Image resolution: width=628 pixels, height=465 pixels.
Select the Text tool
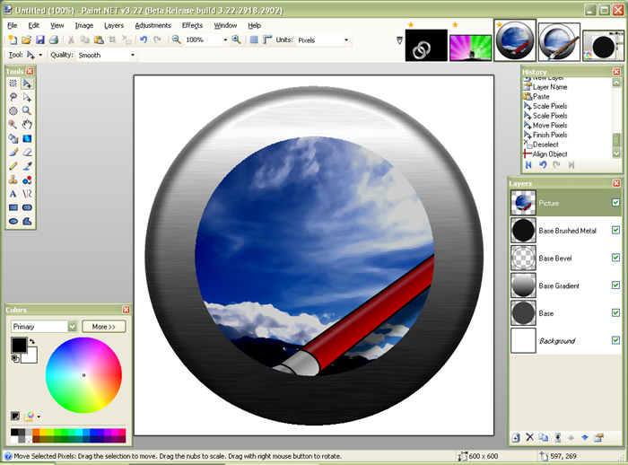pyautogui.click(x=13, y=194)
